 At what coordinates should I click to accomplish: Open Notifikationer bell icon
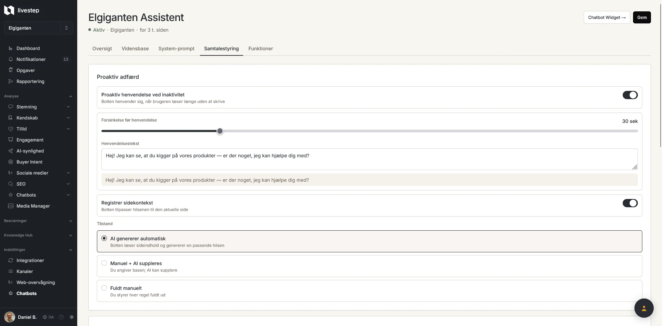[11, 59]
